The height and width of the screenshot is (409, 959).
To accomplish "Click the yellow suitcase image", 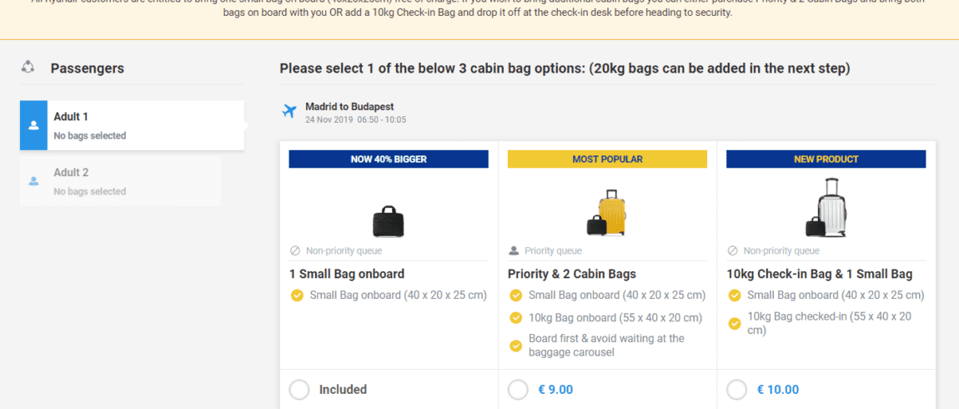I will click(606, 213).
